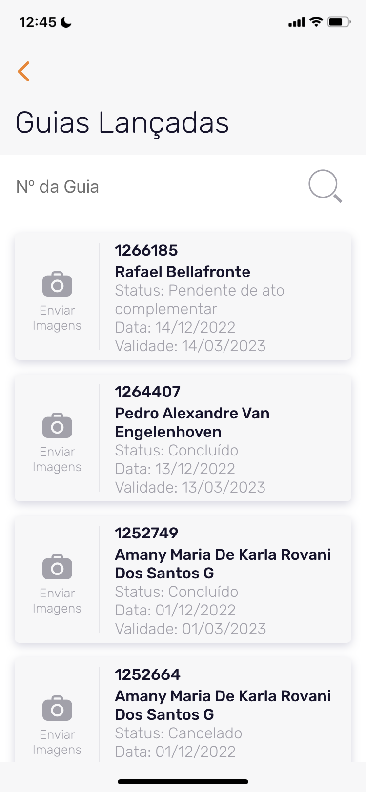This screenshot has height=792, width=366.
Task: Tap the battery icon in status bar
Action: click(339, 22)
